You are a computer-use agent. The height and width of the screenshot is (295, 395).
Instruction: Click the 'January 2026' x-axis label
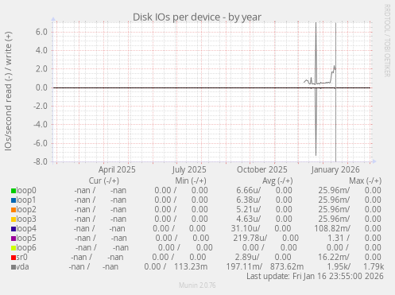tap(335, 169)
